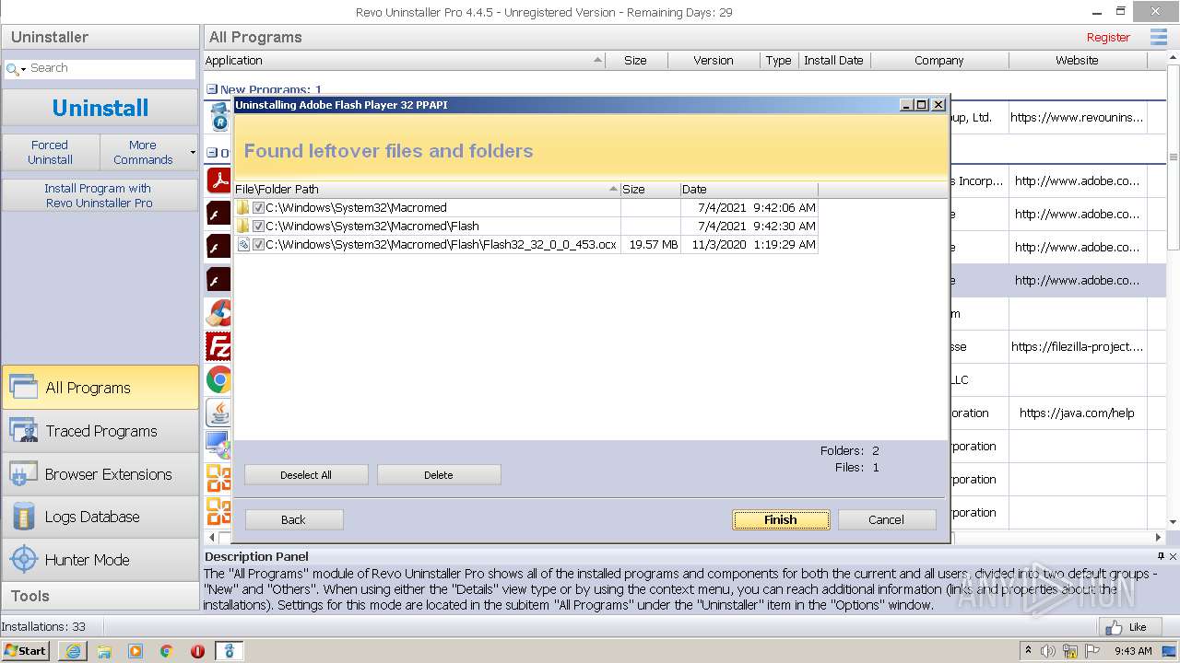This screenshot has height=663, width=1180.
Task: Open Forced Uninstall
Action: [50, 152]
